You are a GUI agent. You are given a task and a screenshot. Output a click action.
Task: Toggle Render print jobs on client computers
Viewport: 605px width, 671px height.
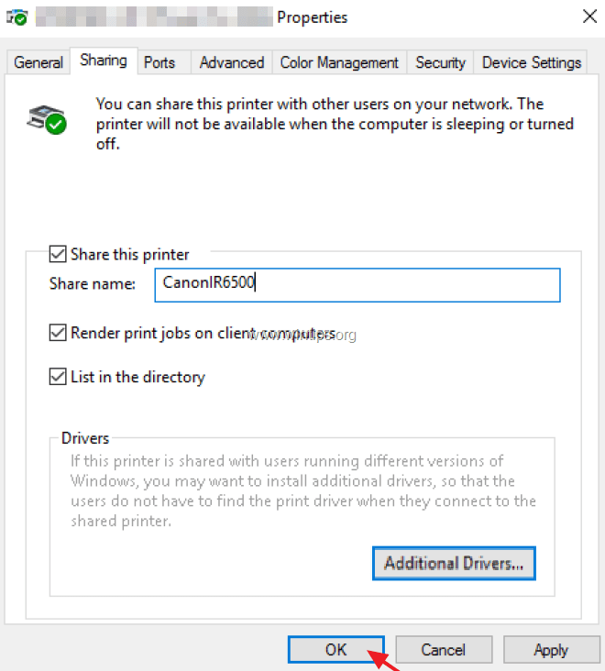tap(58, 333)
